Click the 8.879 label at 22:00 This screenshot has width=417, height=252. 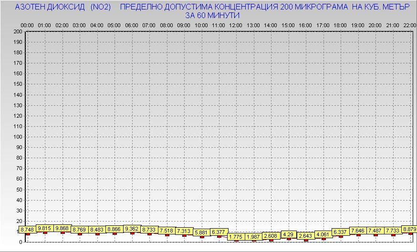pyautogui.click(x=409, y=229)
